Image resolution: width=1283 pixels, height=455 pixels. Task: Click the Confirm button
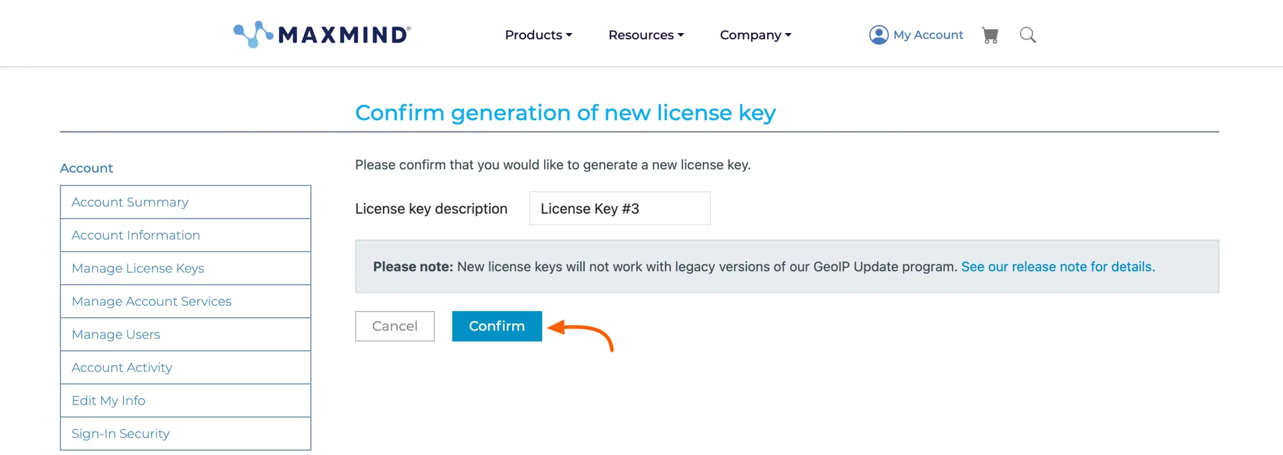pyautogui.click(x=497, y=326)
